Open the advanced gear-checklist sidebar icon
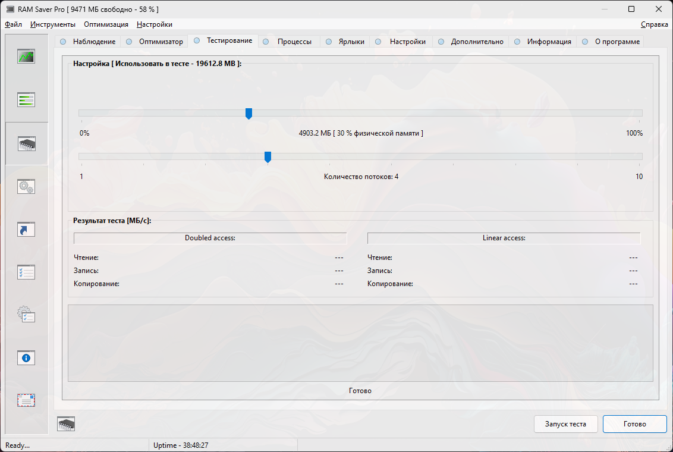 [x=26, y=315]
